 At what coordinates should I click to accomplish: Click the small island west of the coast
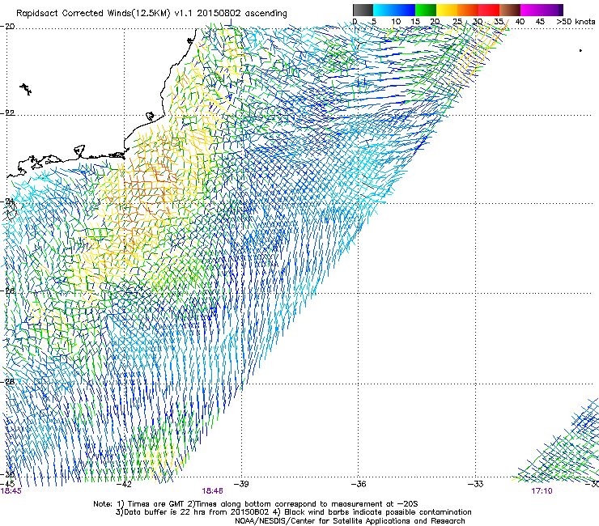tap(26, 89)
